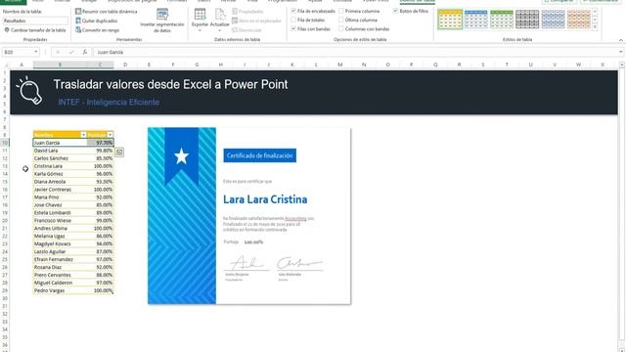The width and height of the screenshot is (626, 352).
Task: Select the blue table style
Action: pos(475,20)
